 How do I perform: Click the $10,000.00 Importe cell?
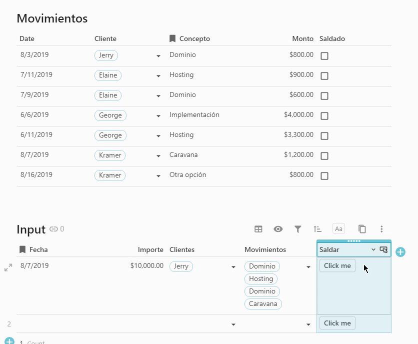(146, 265)
